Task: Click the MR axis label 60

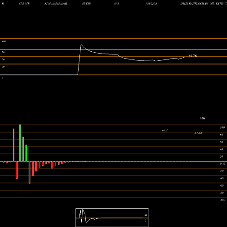Action: [222, 142]
